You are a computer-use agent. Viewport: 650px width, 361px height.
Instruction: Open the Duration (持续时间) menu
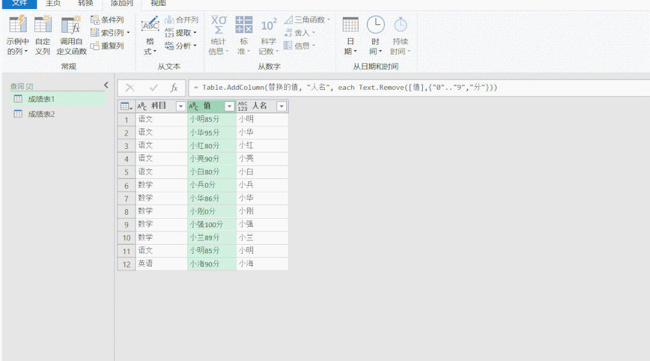click(x=400, y=36)
